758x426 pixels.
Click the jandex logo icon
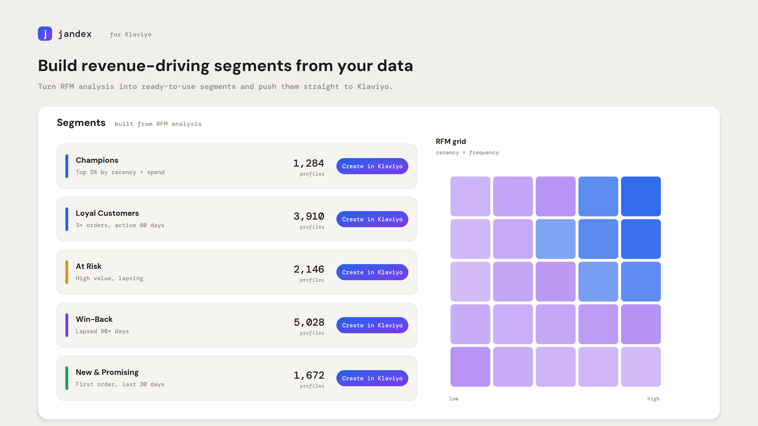[45, 34]
